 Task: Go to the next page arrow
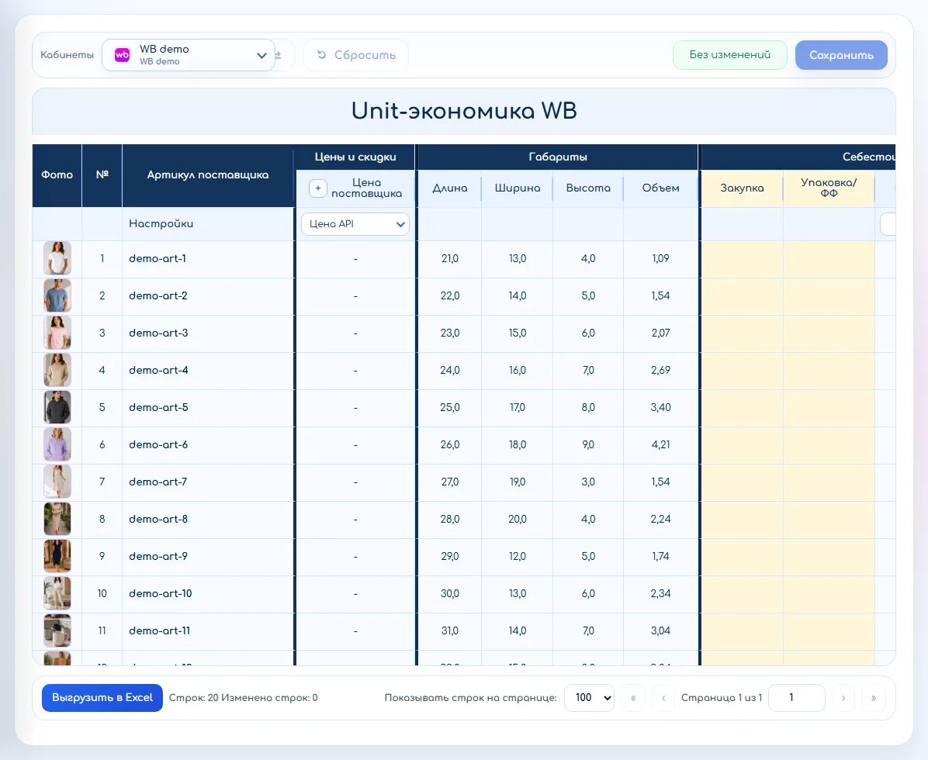pos(843,698)
